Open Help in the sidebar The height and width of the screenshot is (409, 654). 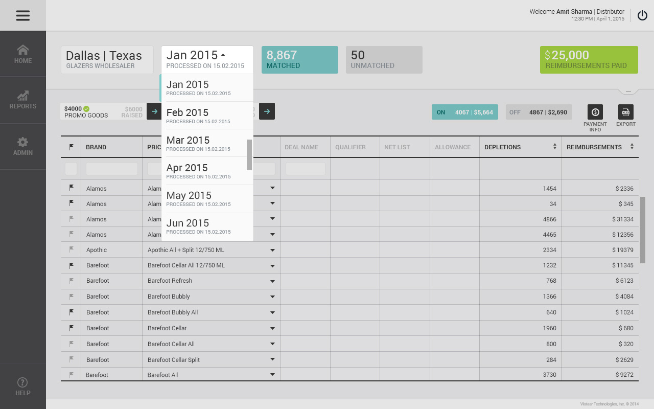pyautogui.click(x=22, y=387)
